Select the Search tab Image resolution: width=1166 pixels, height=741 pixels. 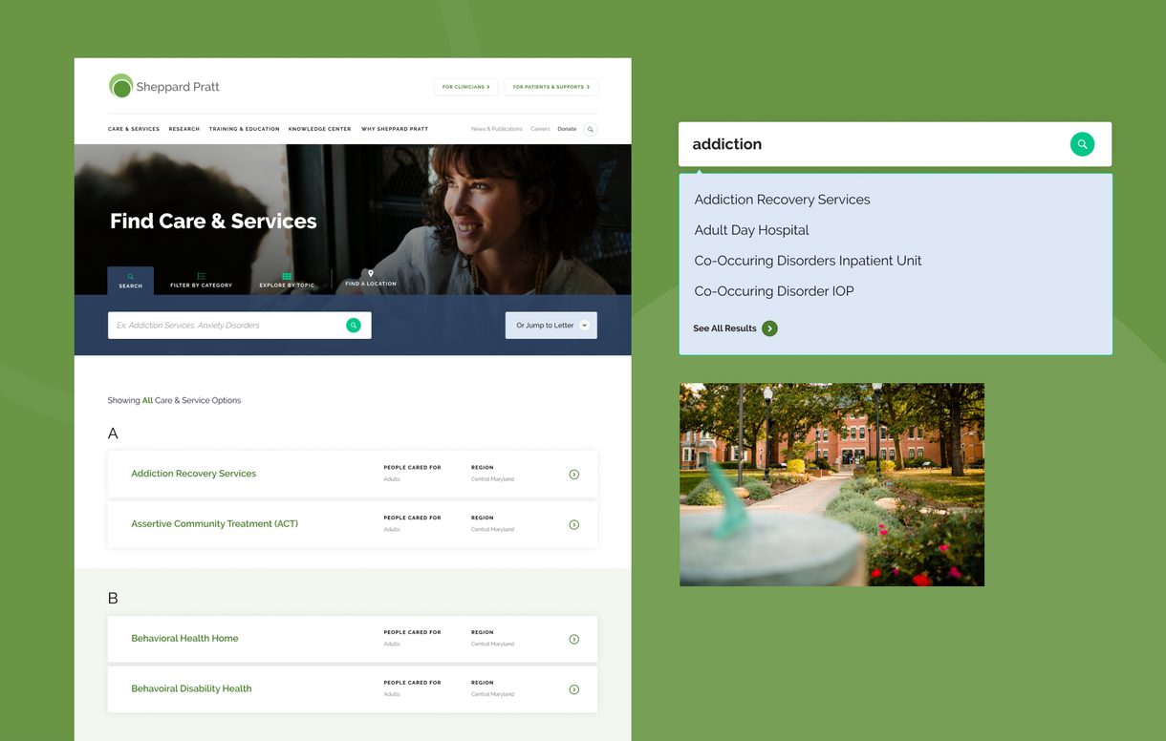pos(131,281)
